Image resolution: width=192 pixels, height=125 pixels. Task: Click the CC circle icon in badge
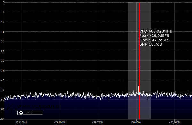click(21, 113)
